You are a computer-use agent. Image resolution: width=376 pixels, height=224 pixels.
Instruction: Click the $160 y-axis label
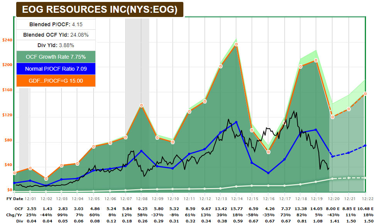(7, 90)
